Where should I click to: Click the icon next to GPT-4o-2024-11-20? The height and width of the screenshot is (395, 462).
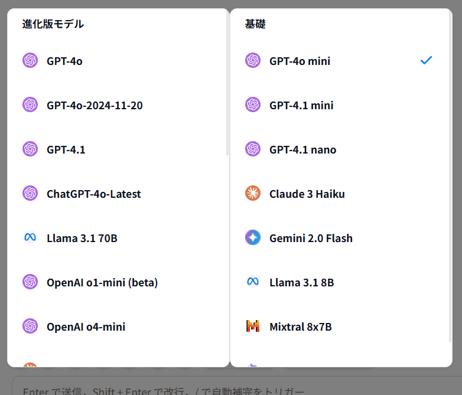click(30, 105)
